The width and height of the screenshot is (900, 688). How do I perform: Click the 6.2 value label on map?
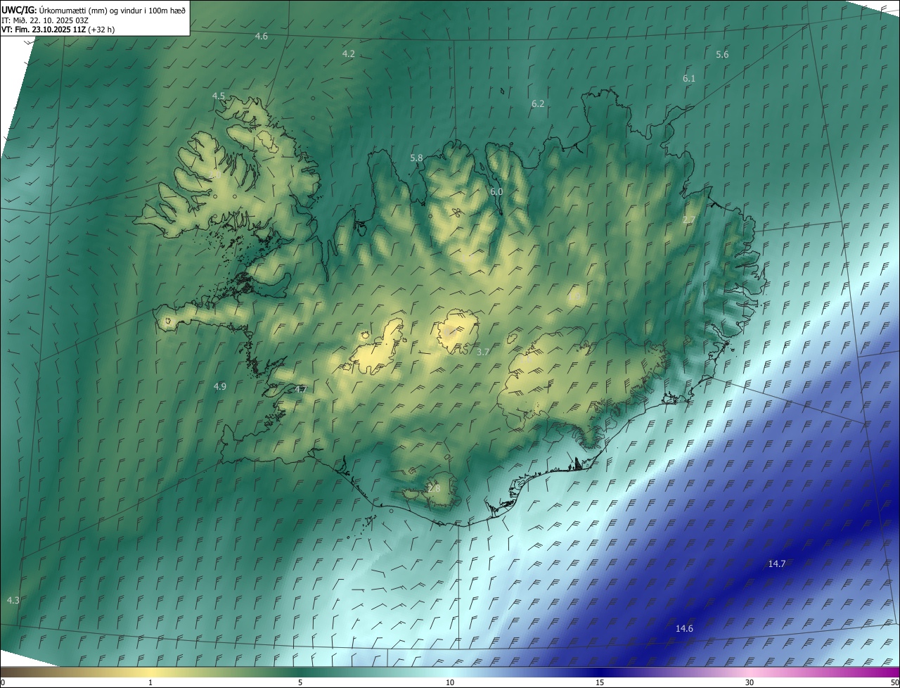[x=538, y=103]
